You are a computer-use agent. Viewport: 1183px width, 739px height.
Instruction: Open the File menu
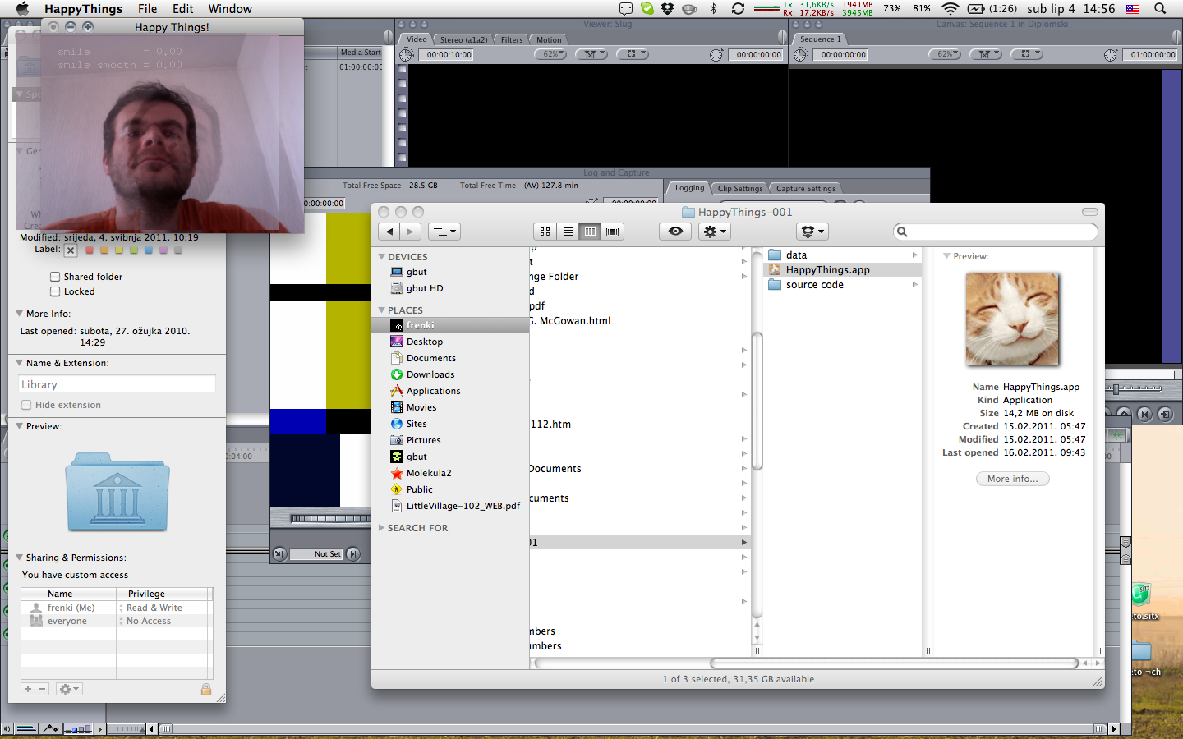148,9
